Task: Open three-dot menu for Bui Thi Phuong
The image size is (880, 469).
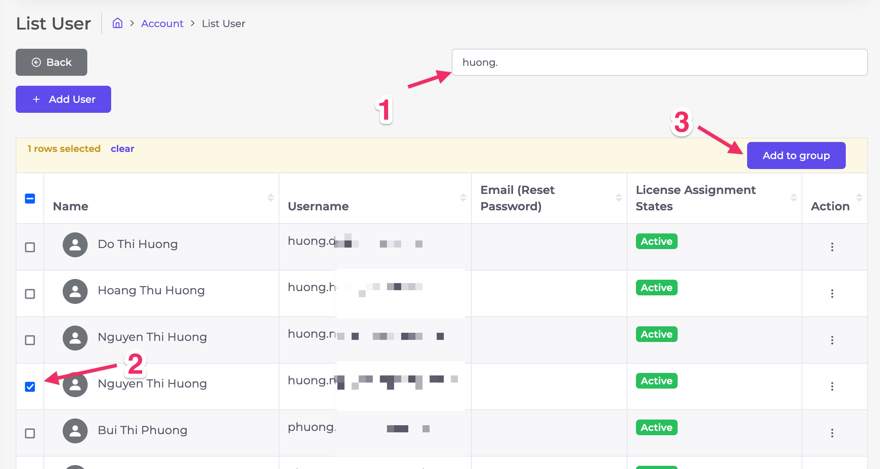Action: [x=832, y=433]
